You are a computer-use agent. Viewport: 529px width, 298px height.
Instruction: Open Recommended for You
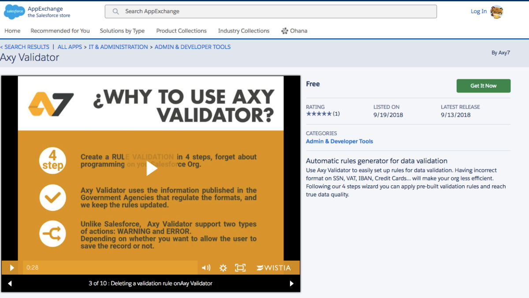pos(60,31)
